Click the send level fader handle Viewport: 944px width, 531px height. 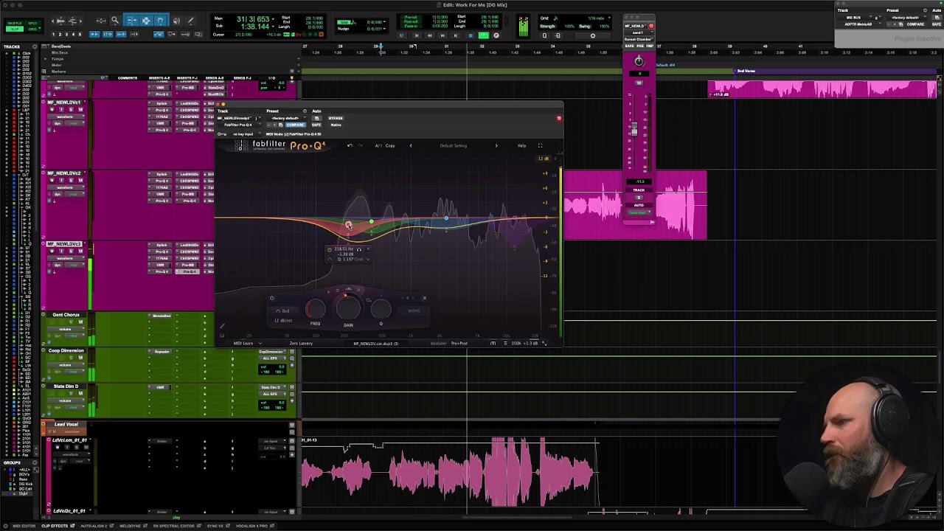634,129
